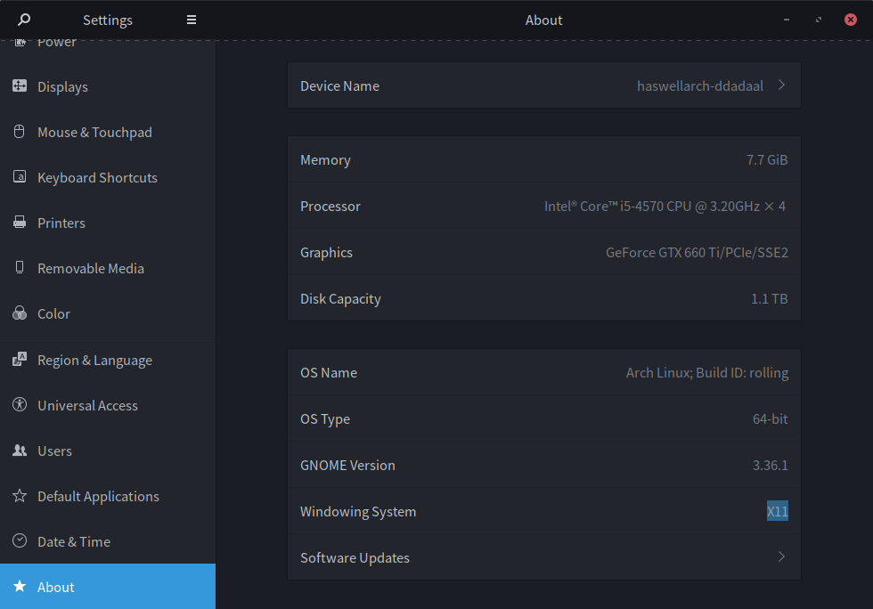Open Software Updates via its chevron
Image resolution: width=873 pixels, height=609 pixels.
tap(781, 556)
